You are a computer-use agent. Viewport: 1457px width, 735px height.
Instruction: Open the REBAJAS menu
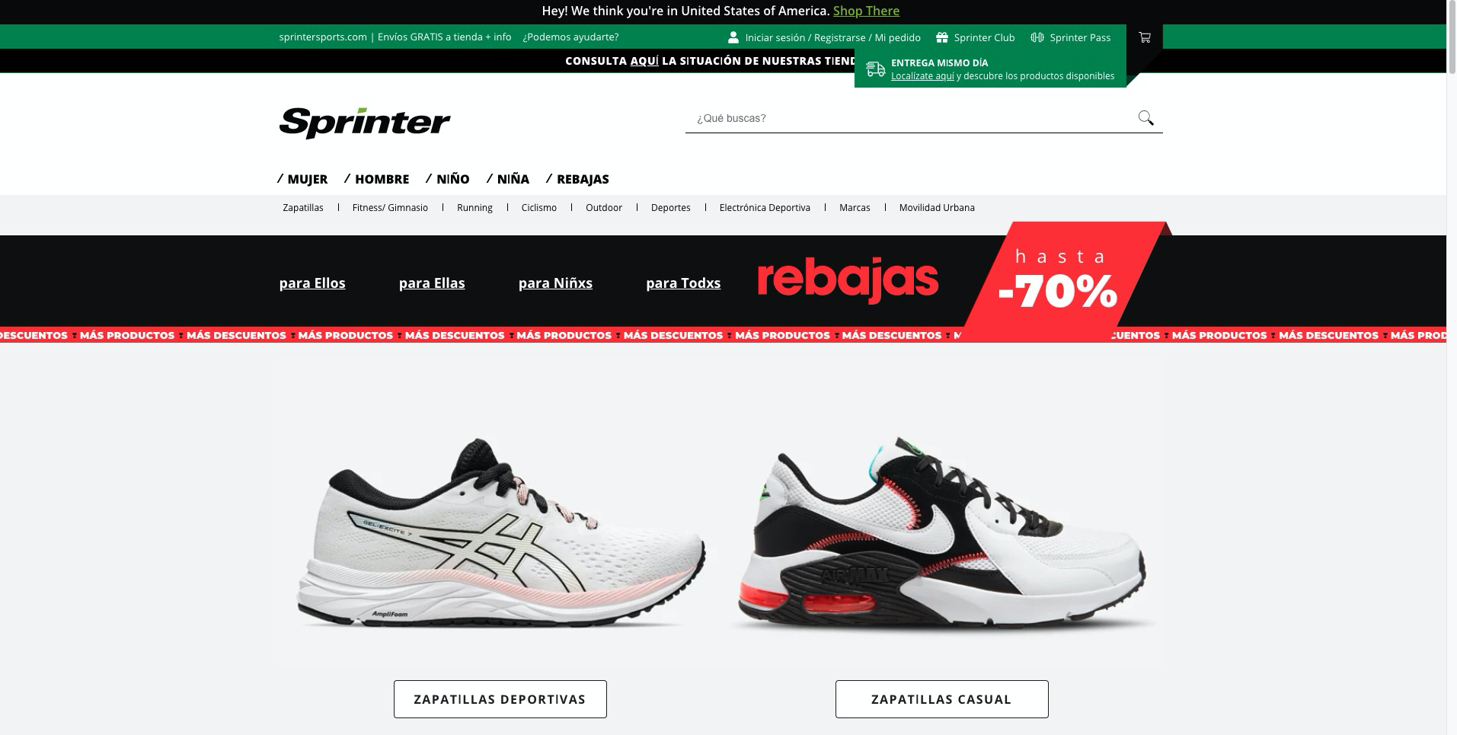(577, 179)
